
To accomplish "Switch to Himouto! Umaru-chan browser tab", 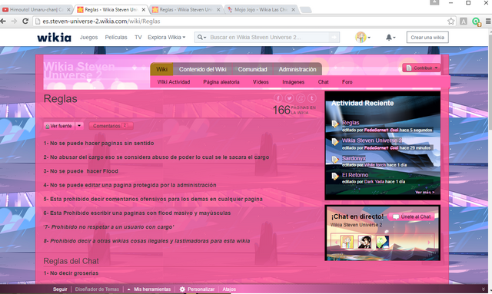I will [x=36, y=10].
